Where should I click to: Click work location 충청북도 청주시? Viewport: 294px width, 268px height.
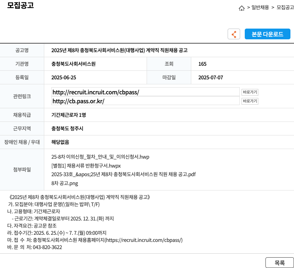click(x=67, y=129)
